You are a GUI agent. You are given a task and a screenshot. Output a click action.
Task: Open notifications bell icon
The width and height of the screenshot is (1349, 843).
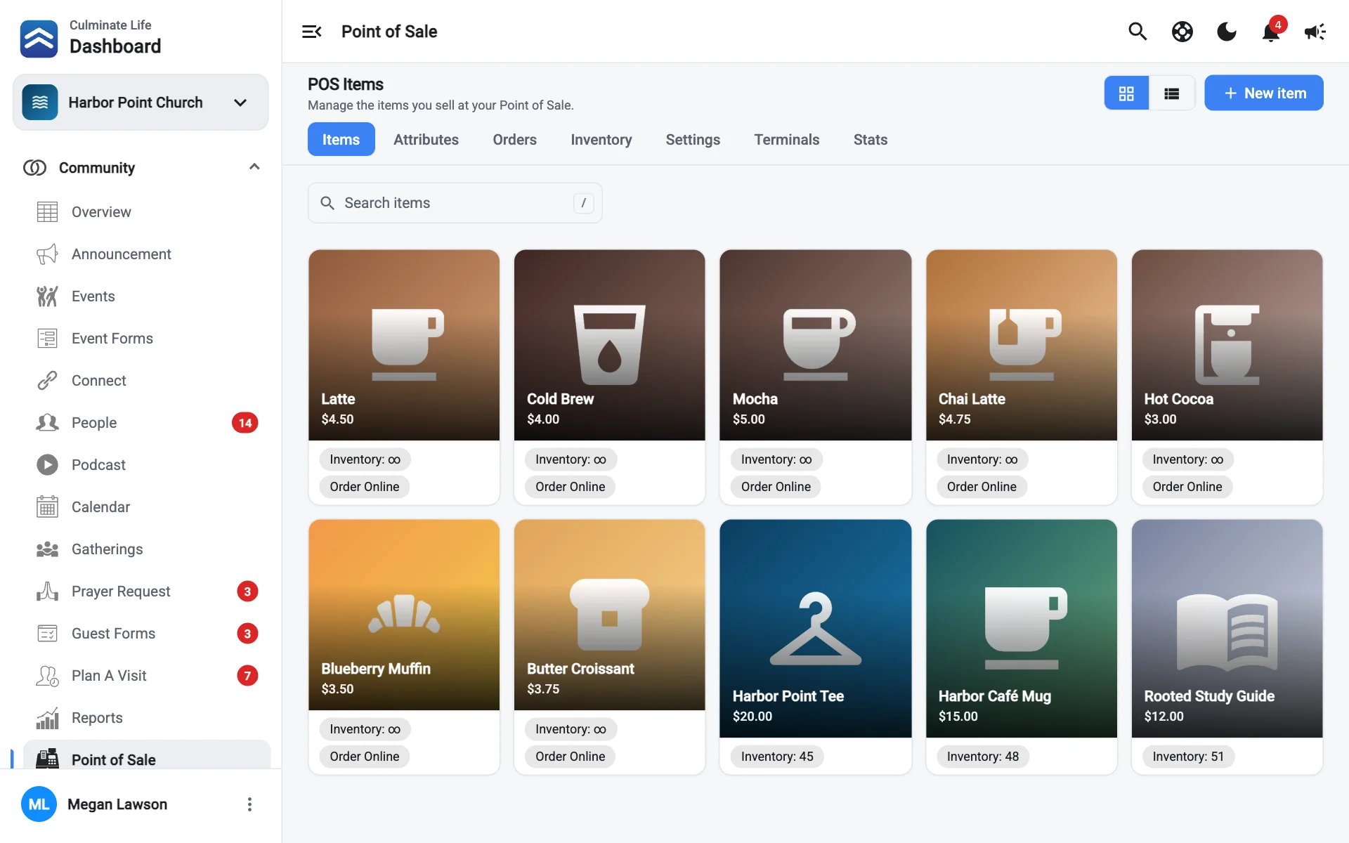pyautogui.click(x=1270, y=32)
